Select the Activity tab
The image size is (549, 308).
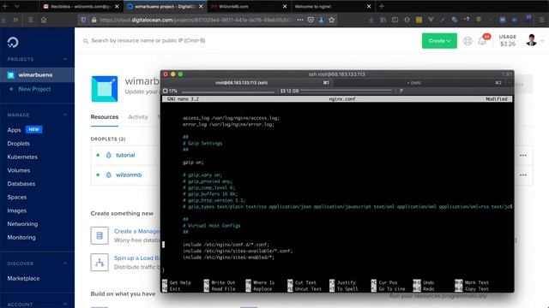(138, 117)
